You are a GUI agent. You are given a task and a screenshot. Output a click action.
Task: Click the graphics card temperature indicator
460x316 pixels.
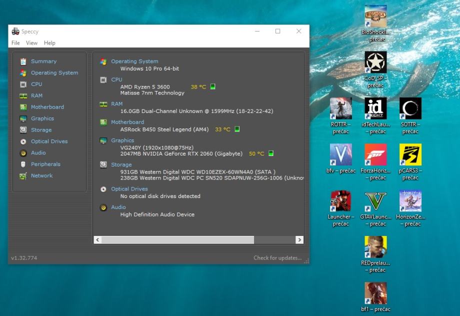tap(270, 153)
